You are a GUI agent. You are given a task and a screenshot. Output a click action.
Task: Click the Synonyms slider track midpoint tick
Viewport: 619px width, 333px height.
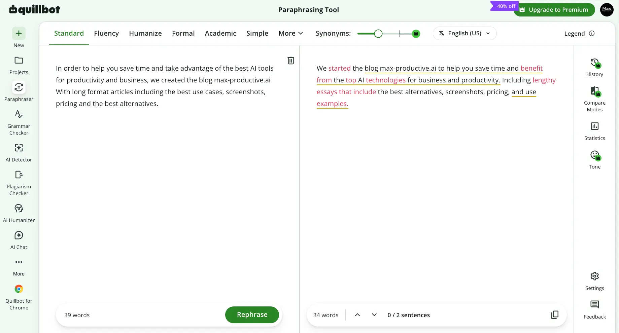(x=400, y=34)
